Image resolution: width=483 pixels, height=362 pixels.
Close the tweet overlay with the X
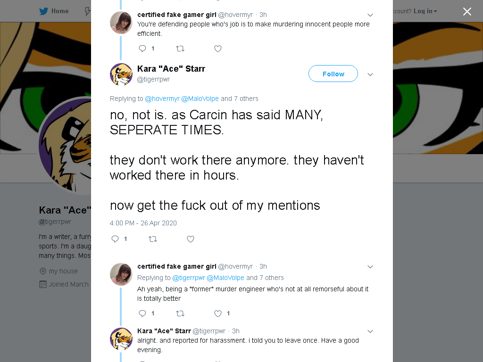pos(467,11)
